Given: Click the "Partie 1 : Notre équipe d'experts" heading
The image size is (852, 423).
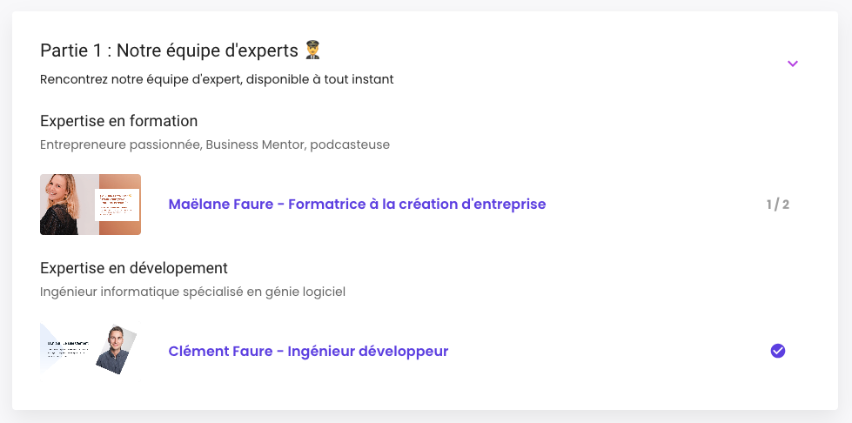Looking at the screenshot, I should 169,50.
